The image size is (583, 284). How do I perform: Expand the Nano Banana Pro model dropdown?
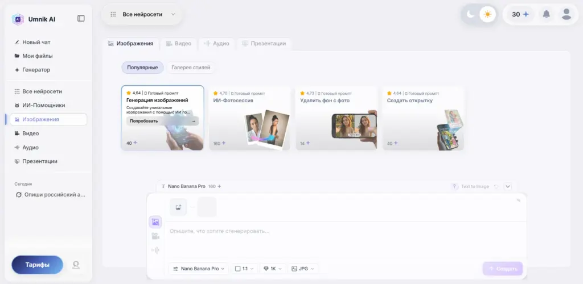(x=199, y=269)
